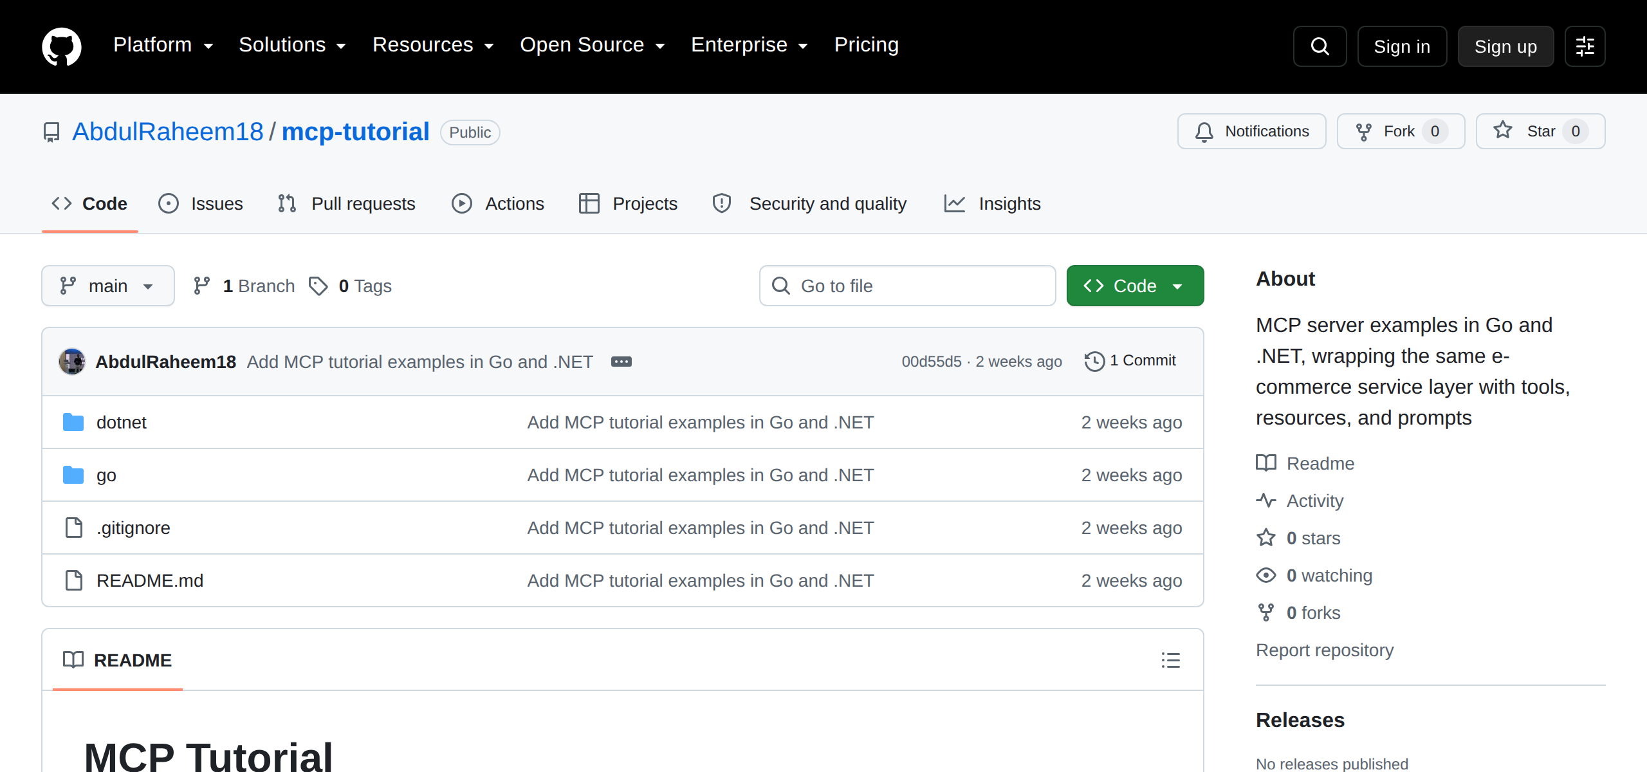This screenshot has width=1647, height=772.
Task: Open the AbdulRaheem18 owner link
Action: pyautogui.click(x=168, y=131)
